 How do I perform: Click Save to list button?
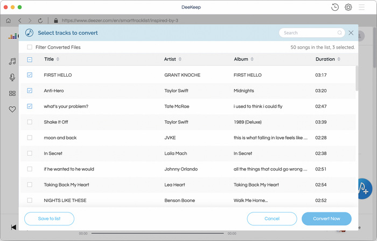pos(50,218)
